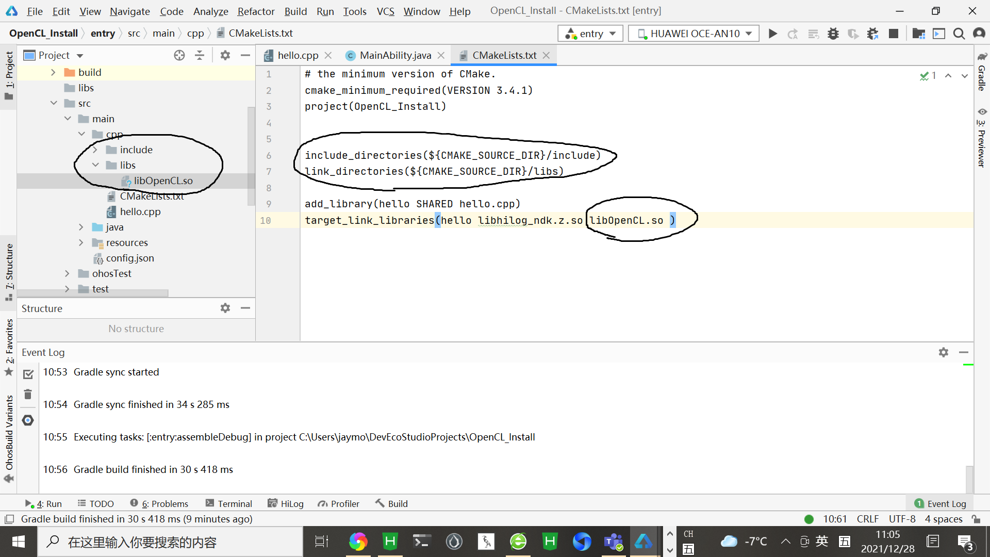This screenshot has height=557, width=990.
Task: Open the HUAWEI OCE-AN10 device dropdown
Action: 694,34
